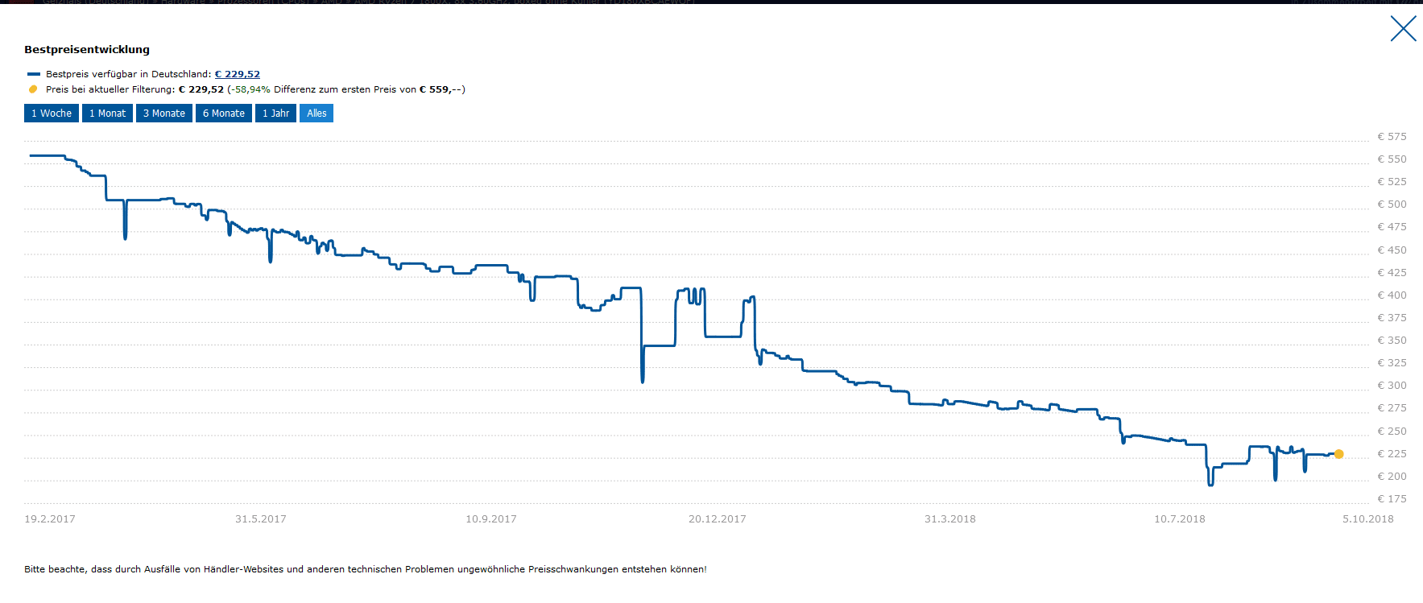Click the € 175 price axis label
1423x603 pixels.
[x=1392, y=499]
